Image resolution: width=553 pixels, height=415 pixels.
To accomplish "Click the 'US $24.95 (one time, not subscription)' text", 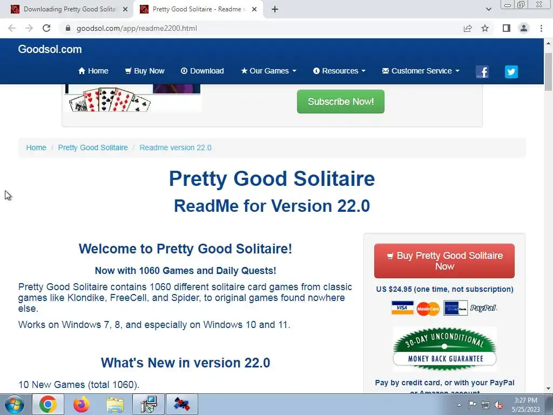I will (x=444, y=290).
